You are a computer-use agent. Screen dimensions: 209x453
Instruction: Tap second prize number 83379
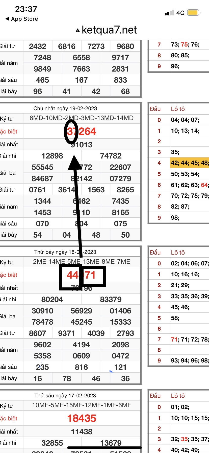coord(111,300)
